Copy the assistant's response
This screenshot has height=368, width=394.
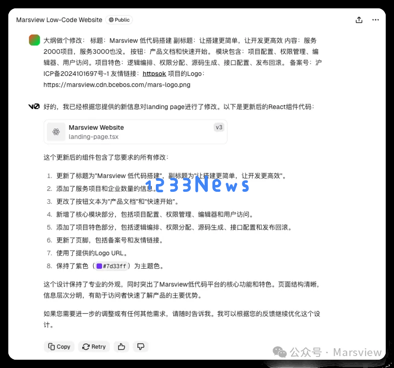pyautogui.click(x=59, y=347)
